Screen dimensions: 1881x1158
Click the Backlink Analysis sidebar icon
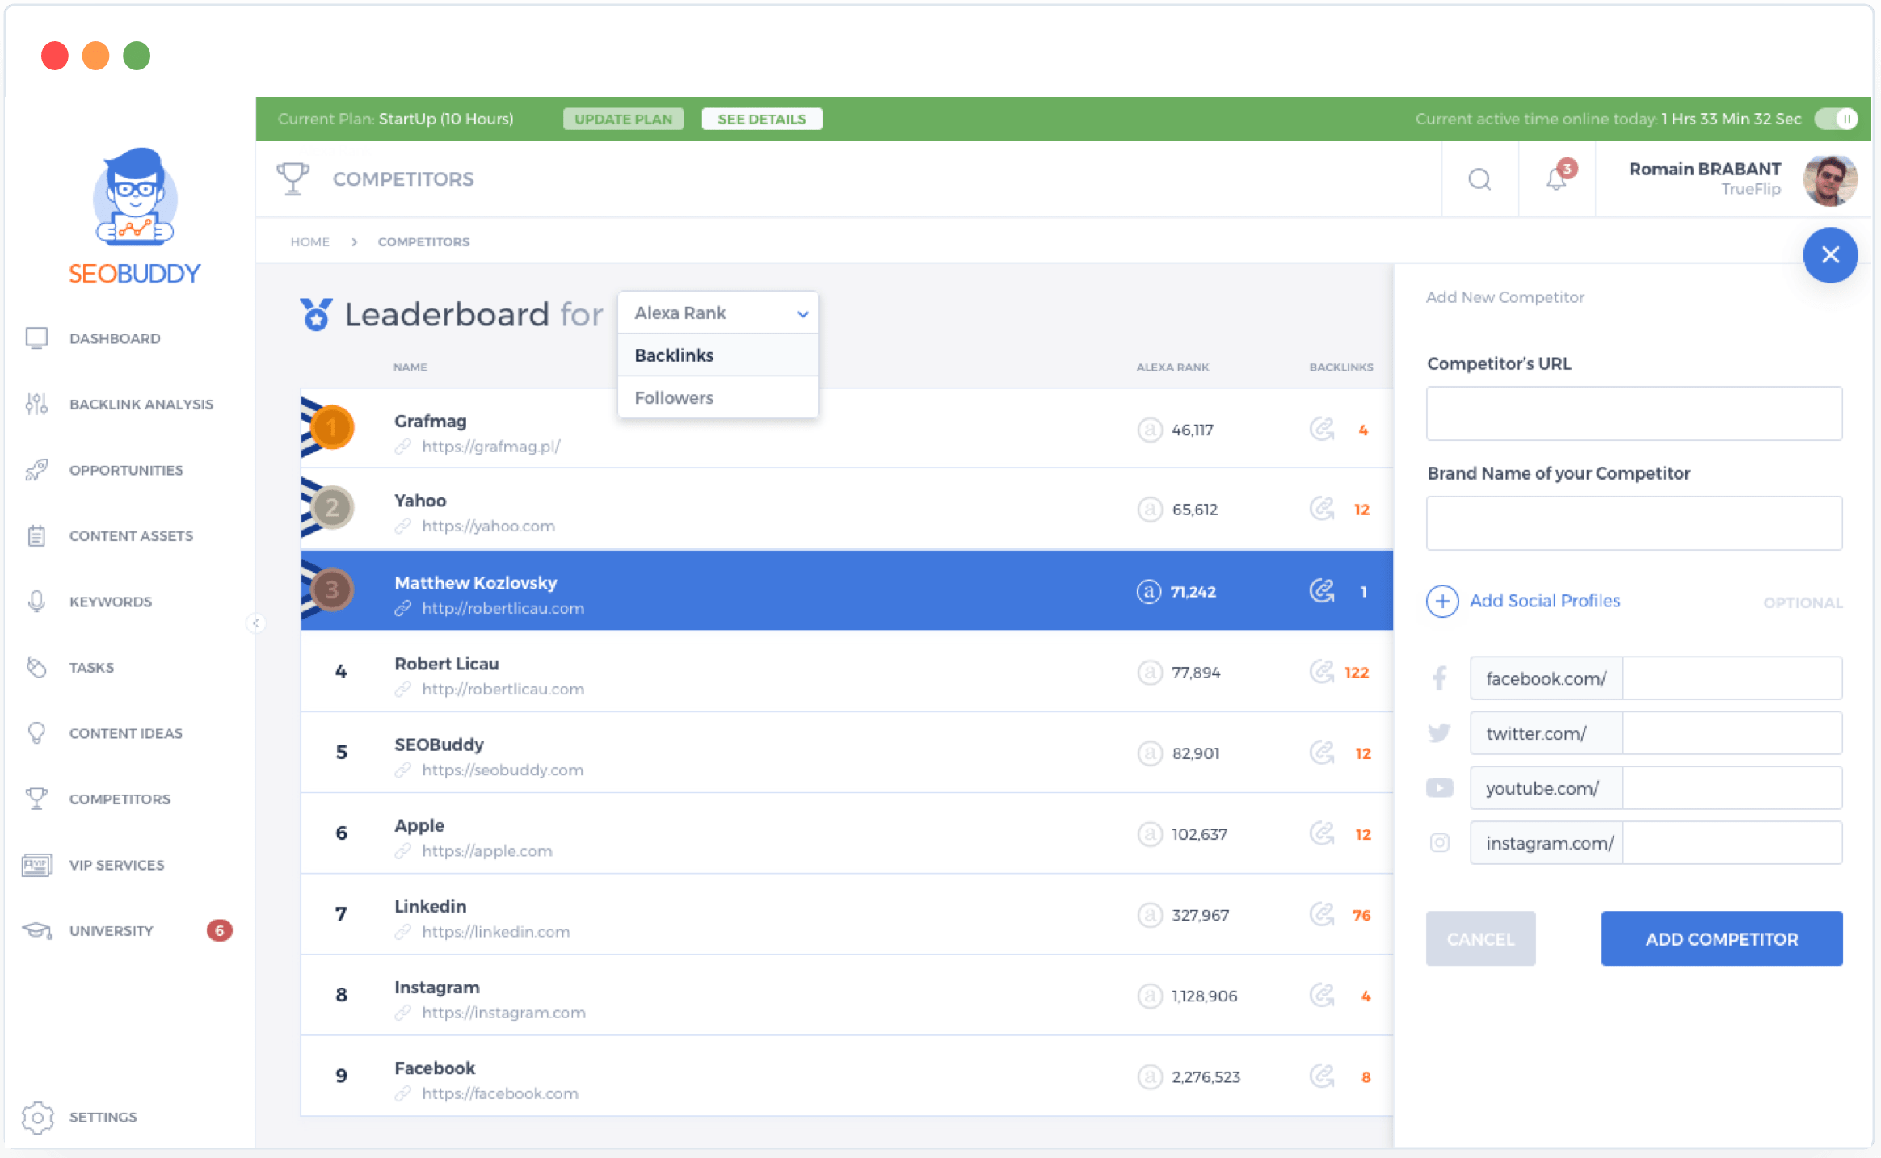point(36,403)
